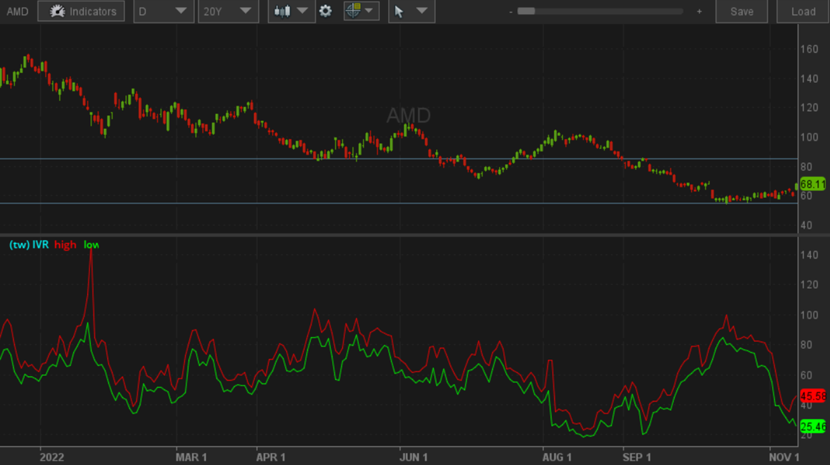Click the green 25.46 IVR low value
The image size is (830, 465).
813,426
